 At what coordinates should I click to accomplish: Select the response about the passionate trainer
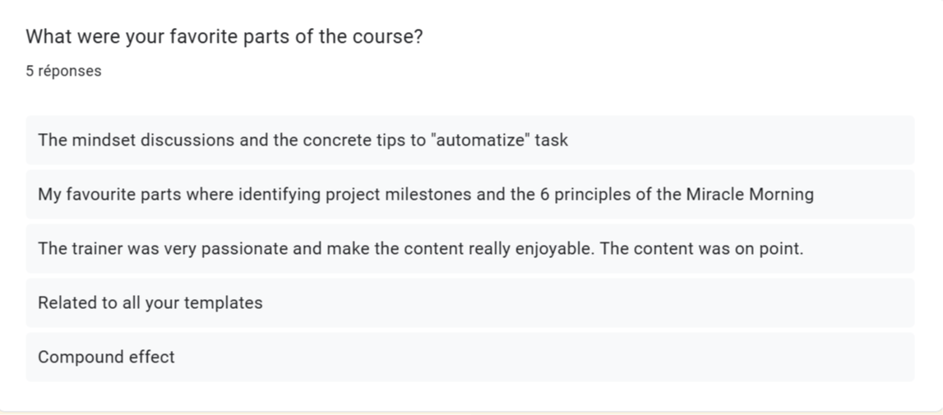tap(469, 248)
